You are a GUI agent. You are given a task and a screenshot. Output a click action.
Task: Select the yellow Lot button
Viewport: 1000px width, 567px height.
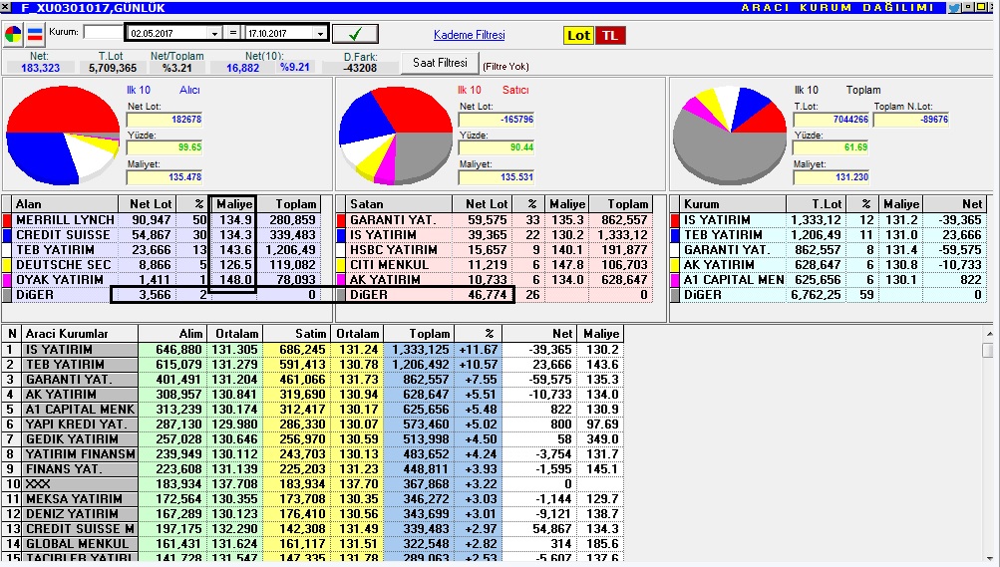(x=578, y=36)
